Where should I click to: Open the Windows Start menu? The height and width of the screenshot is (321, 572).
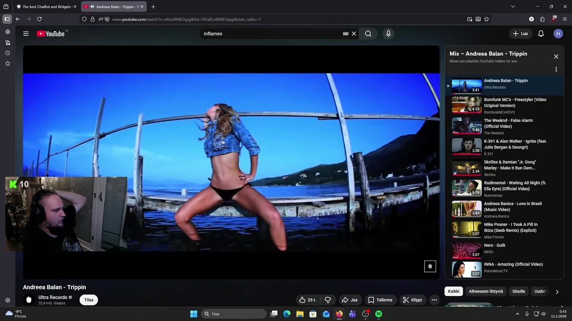(x=193, y=314)
